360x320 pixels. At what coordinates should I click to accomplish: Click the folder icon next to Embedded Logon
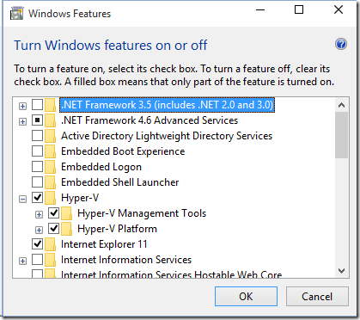(51, 167)
